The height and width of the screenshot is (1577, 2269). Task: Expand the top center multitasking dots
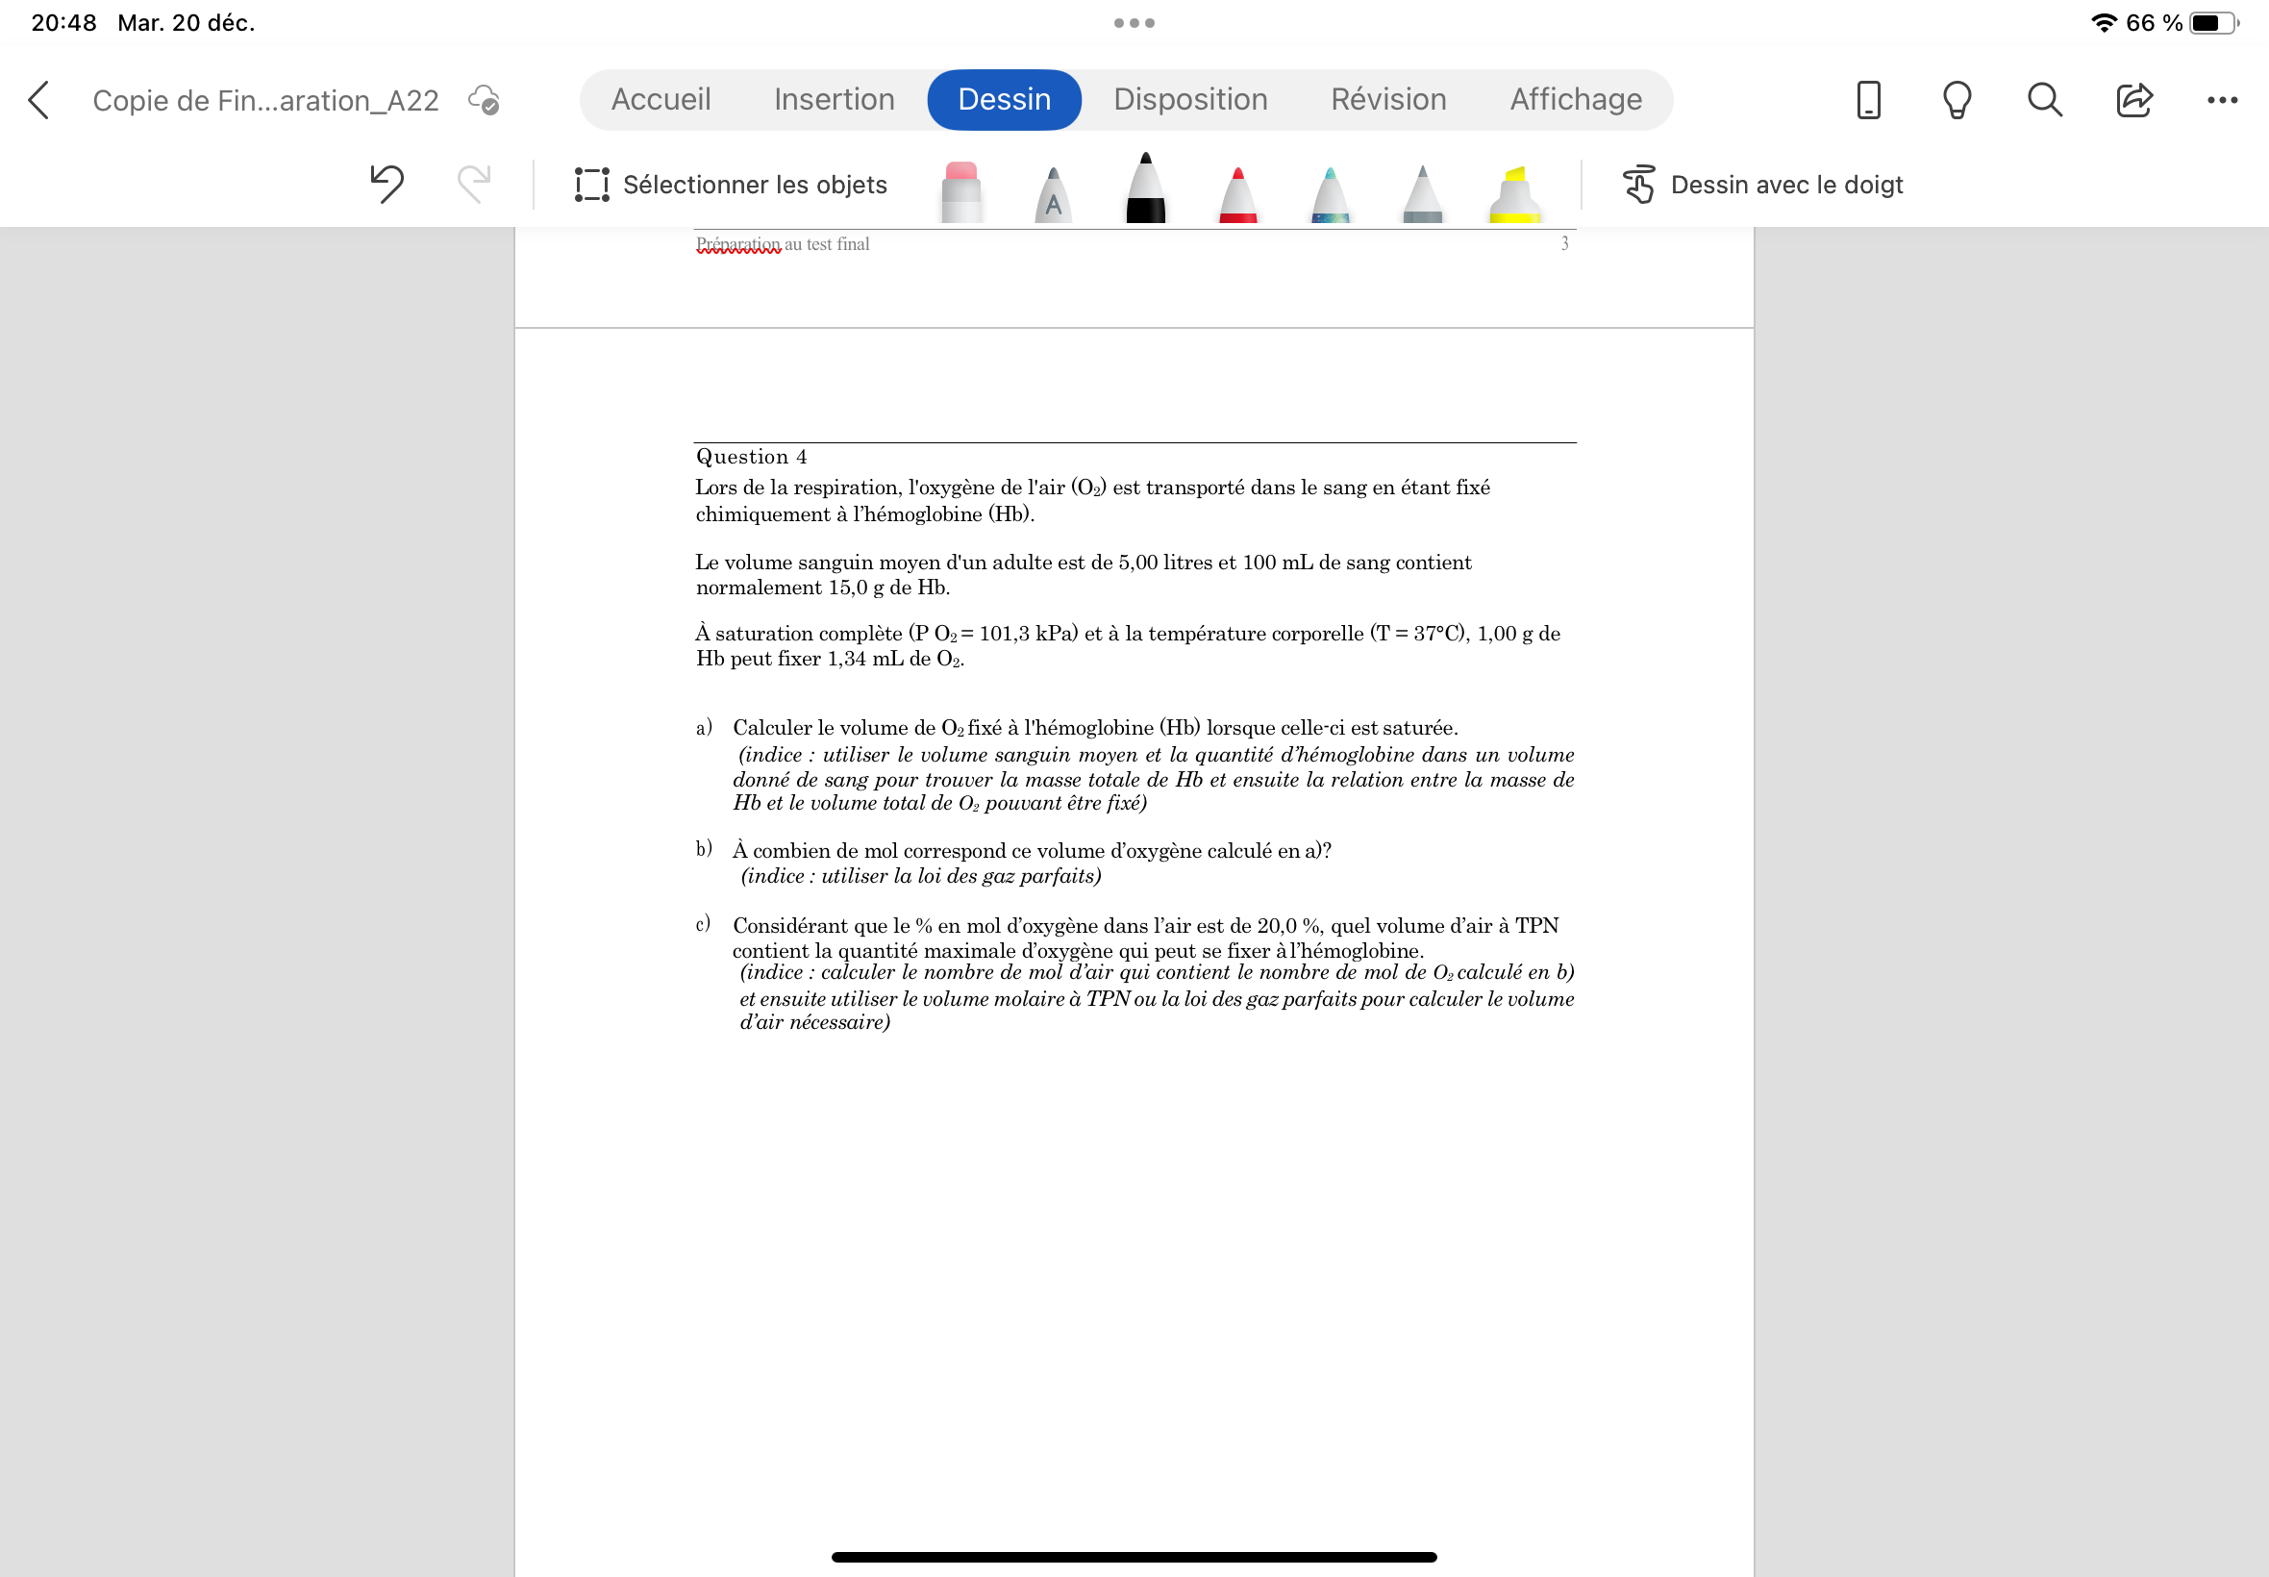[1134, 23]
